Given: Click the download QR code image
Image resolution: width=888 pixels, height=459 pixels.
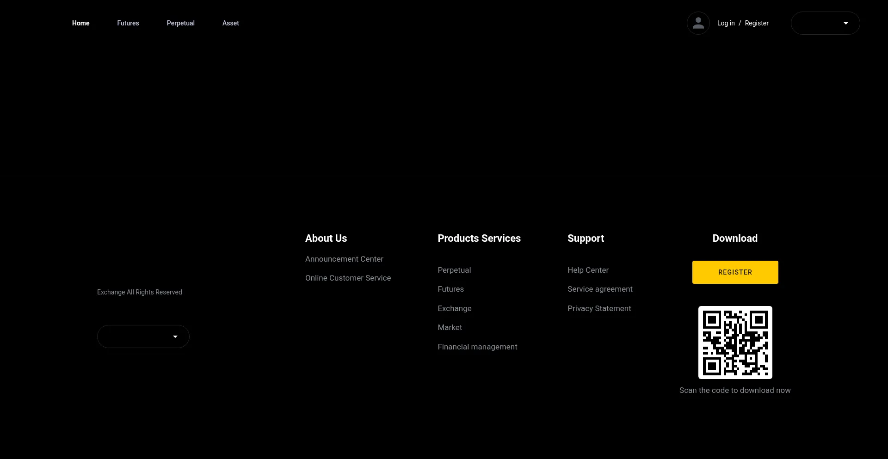Looking at the screenshot, I should pos(735,343).
